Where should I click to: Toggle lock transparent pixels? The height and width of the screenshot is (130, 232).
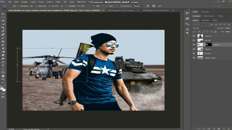(199, 32)
